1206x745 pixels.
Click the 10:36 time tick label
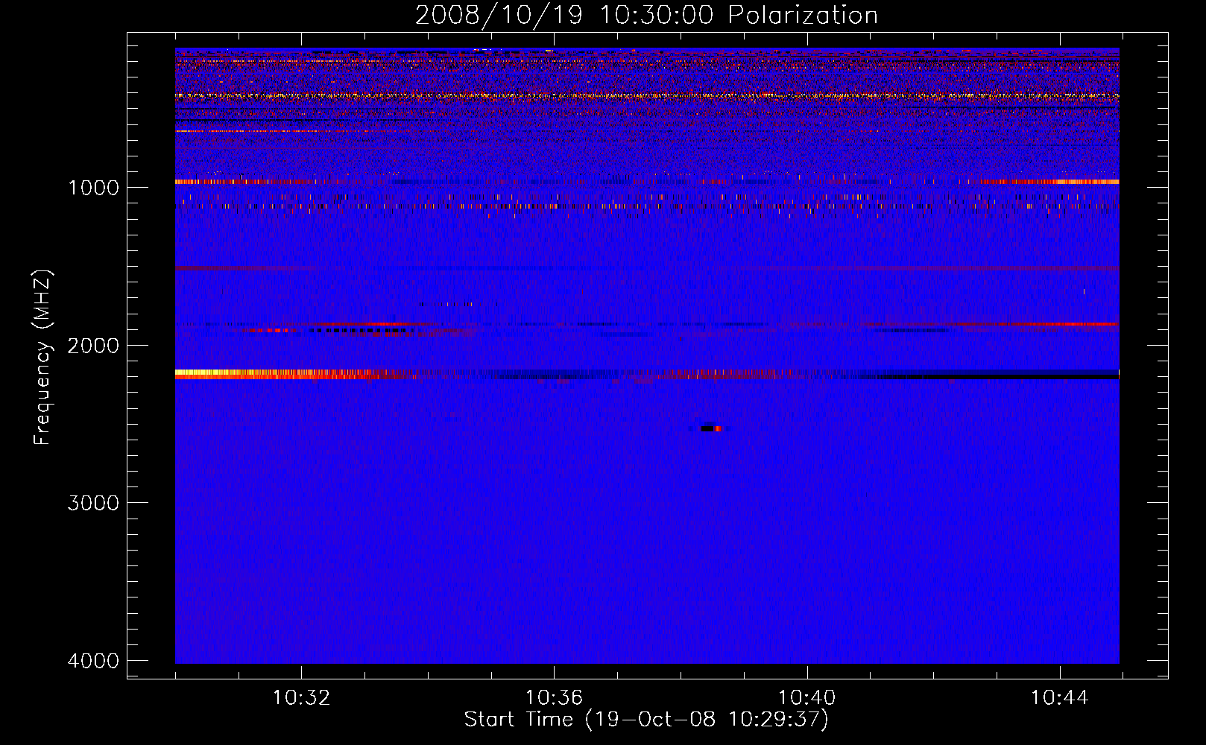[x=554, y=698]
